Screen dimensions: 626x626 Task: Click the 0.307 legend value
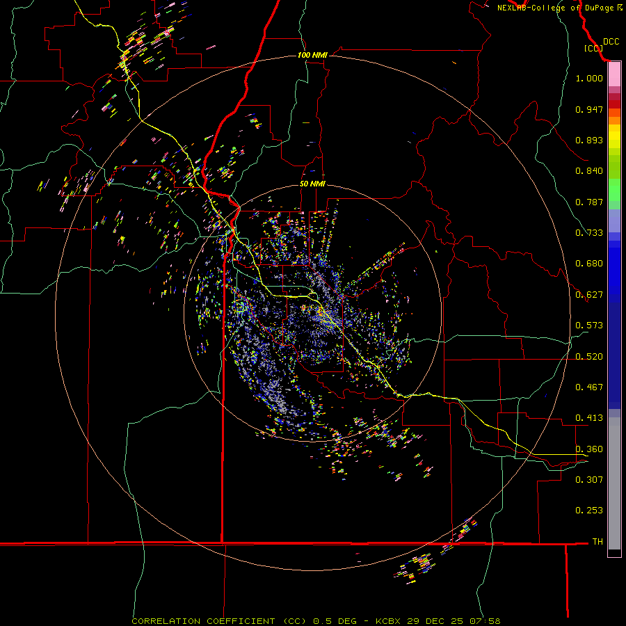(x=589, y=479)
